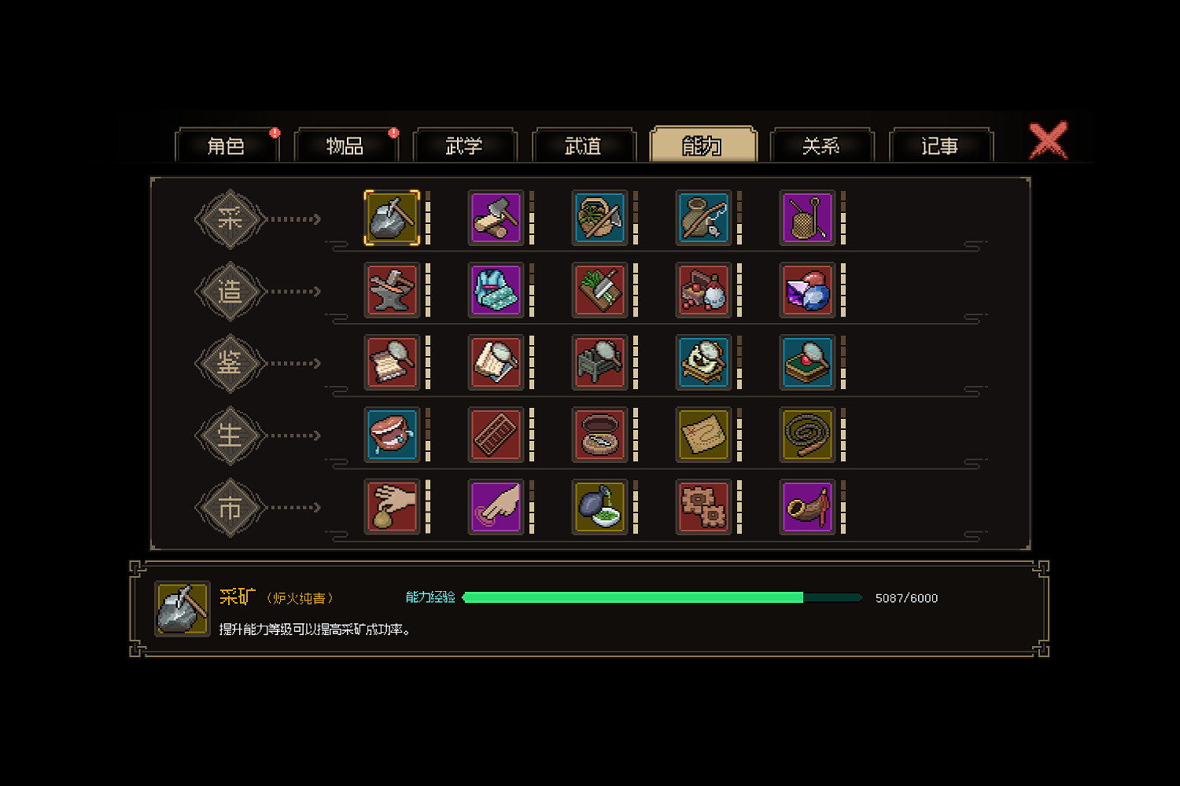This screenshot has width=1180, height=786.
Task: Select the blacksmith anvil forging icon
Action: point(392,290)
